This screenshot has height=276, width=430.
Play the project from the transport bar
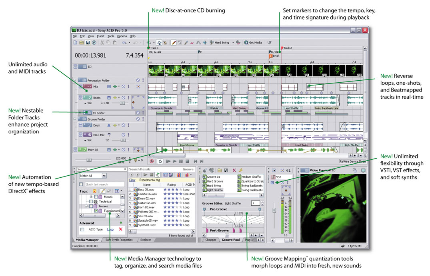tap(174, 161)
